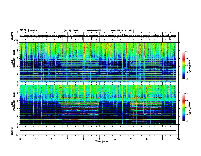Click time axis tick label "7"
Viewport: 201px width, 156px height.
[131, 139]
